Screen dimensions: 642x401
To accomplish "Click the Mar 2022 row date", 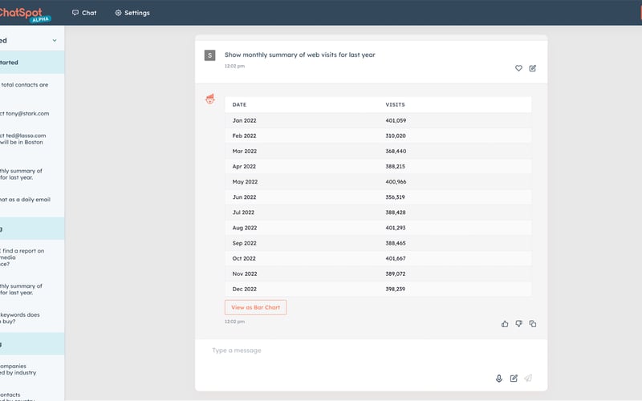I will [245, 151].
